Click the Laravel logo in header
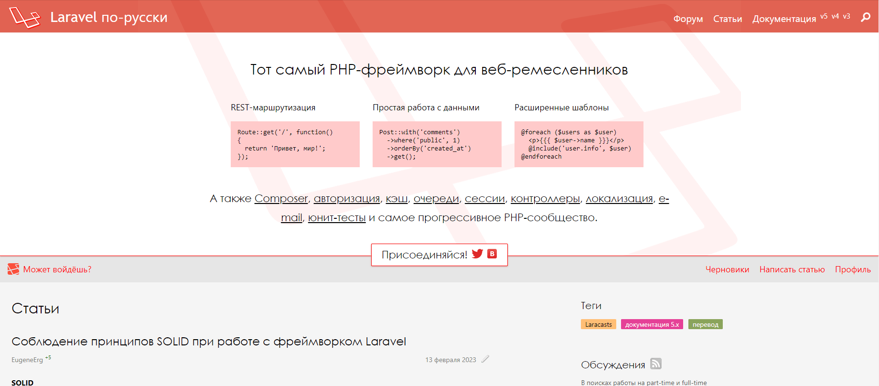The height and width of the screenshot is (386, 879). click(x=25, y=17)
